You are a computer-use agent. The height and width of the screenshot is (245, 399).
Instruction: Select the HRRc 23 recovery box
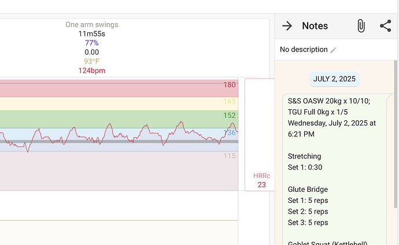261,180
